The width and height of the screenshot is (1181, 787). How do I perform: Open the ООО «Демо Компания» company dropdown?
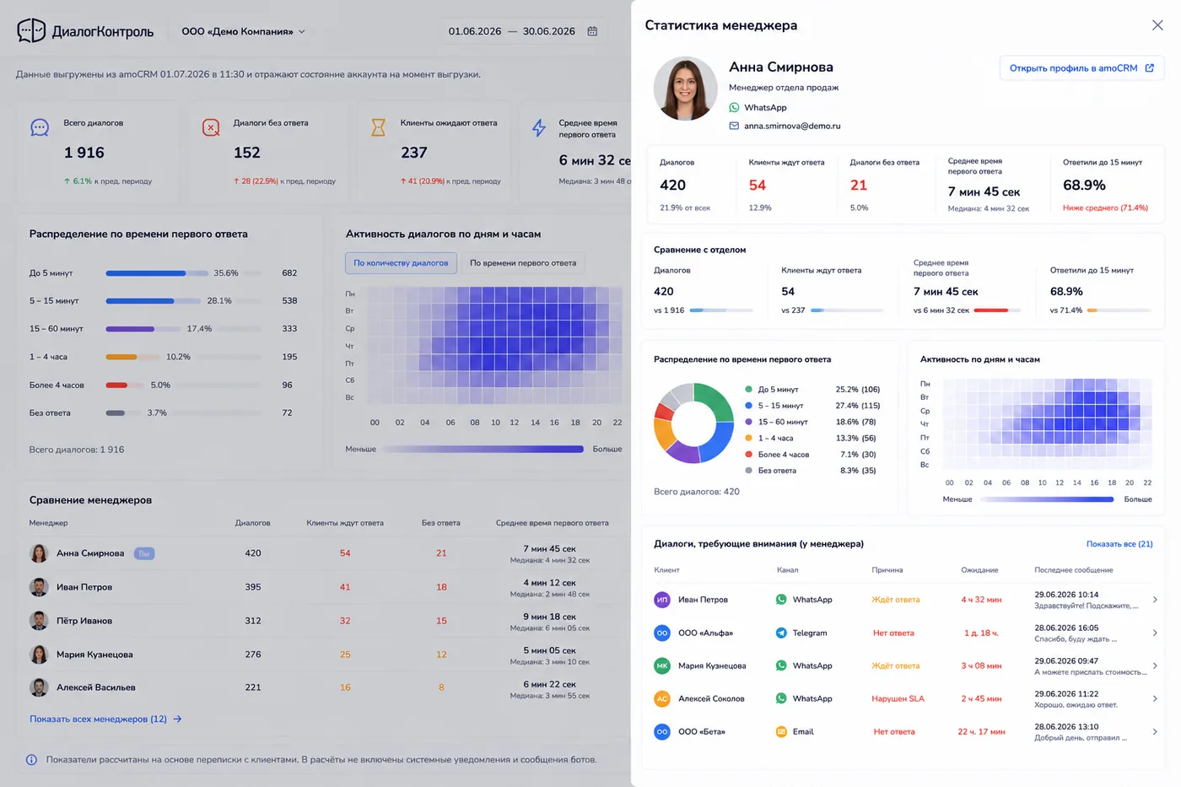coord(244,31)
